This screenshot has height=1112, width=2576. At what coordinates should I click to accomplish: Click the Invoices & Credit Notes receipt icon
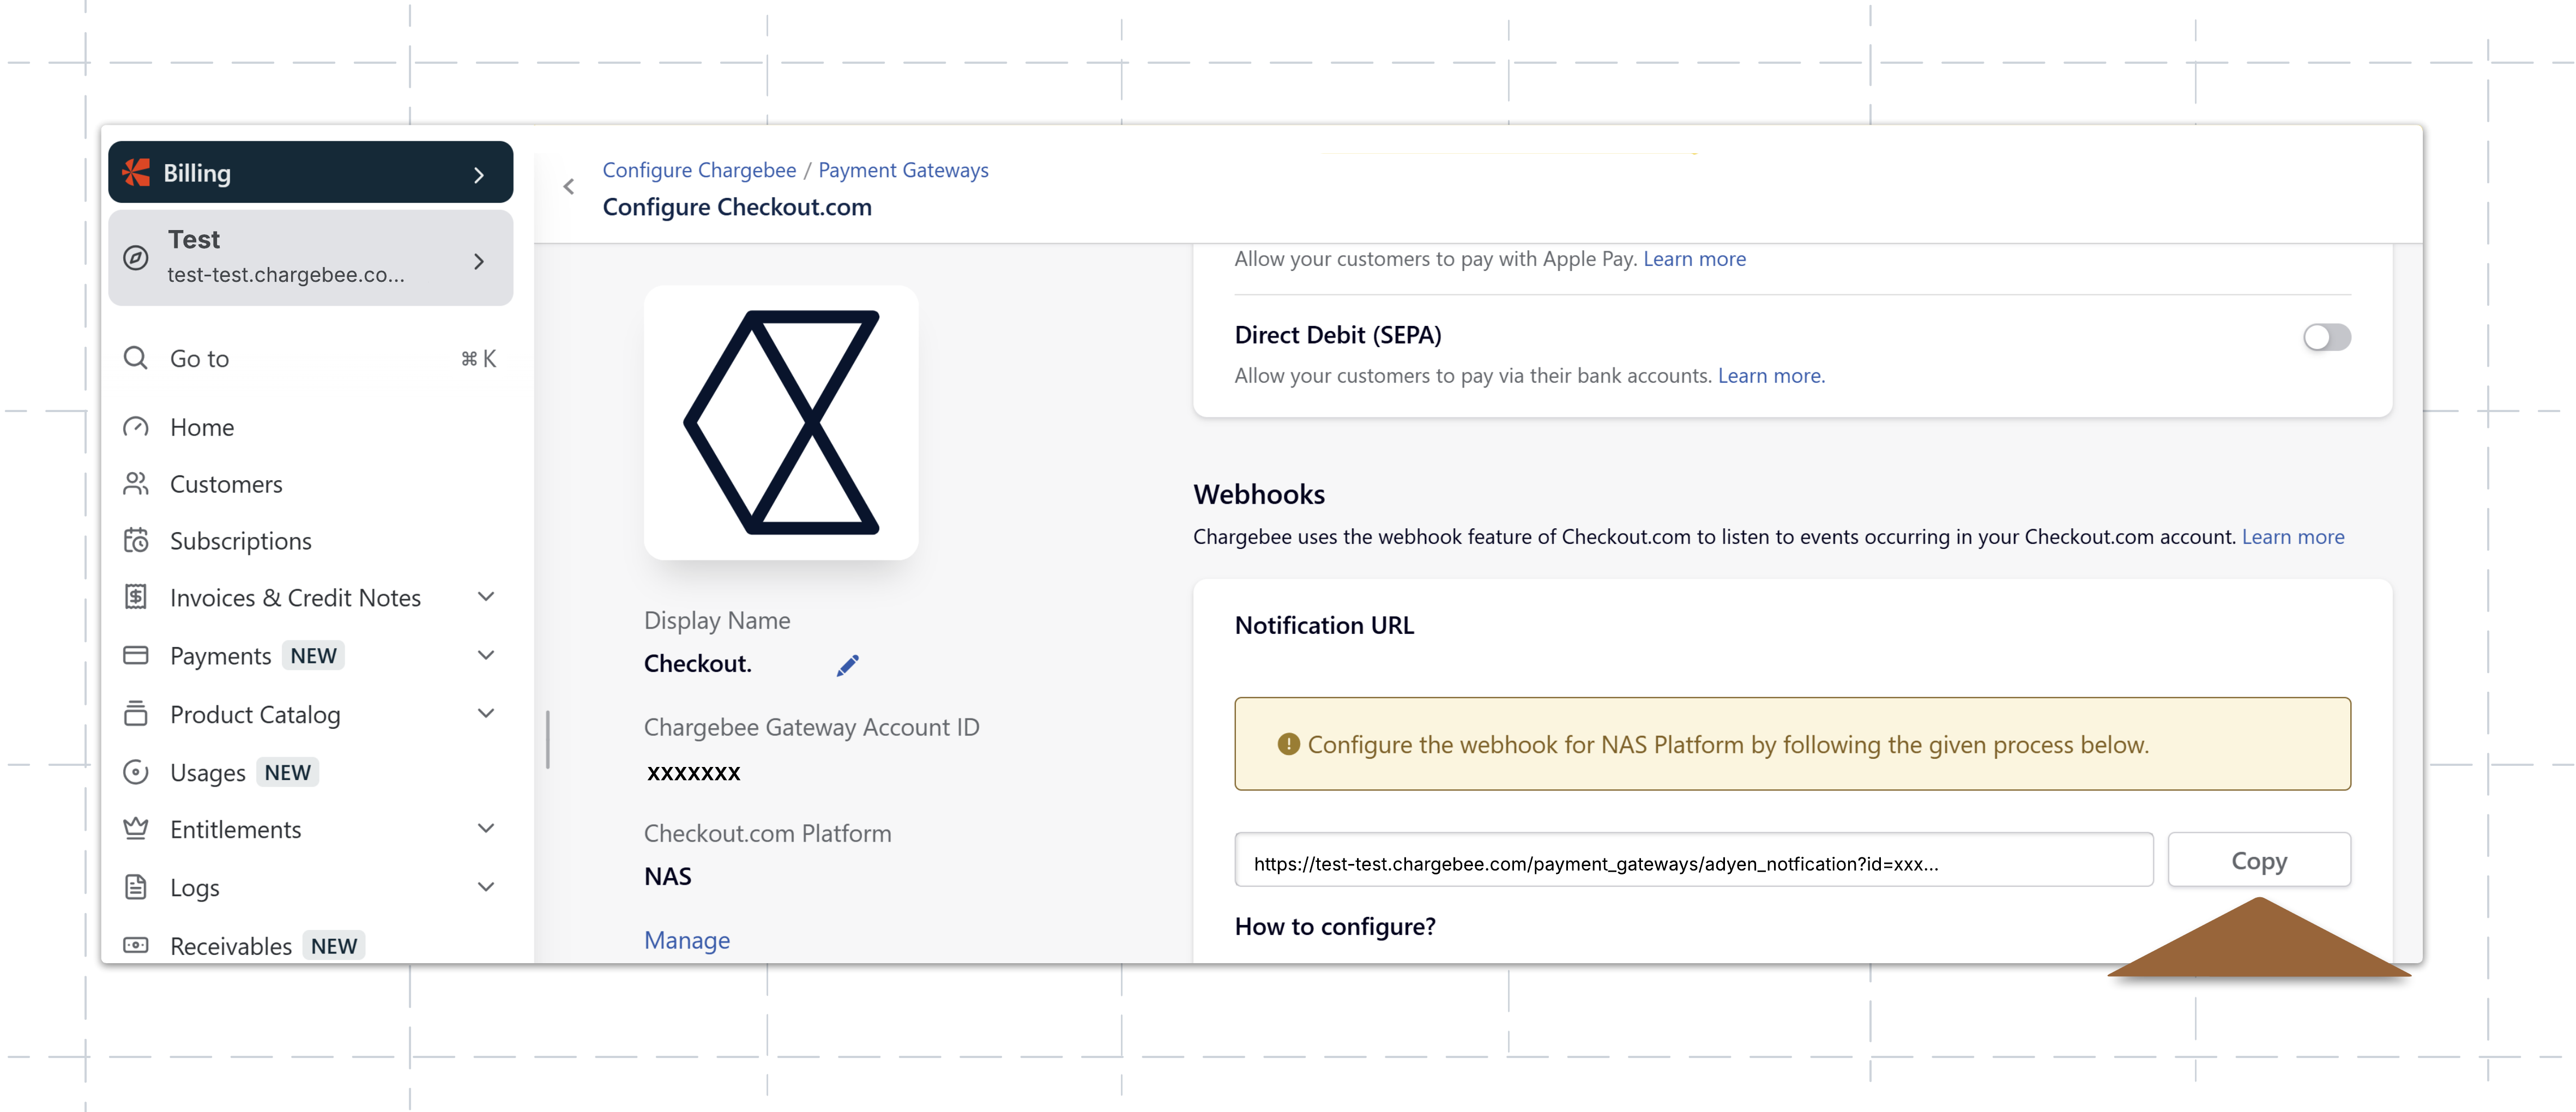click(136, 597)
